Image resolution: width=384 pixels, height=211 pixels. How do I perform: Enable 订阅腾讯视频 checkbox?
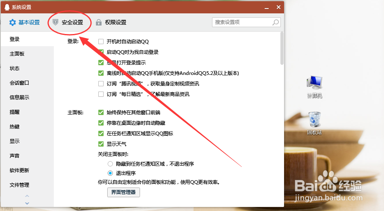click(x=101, y=83)
